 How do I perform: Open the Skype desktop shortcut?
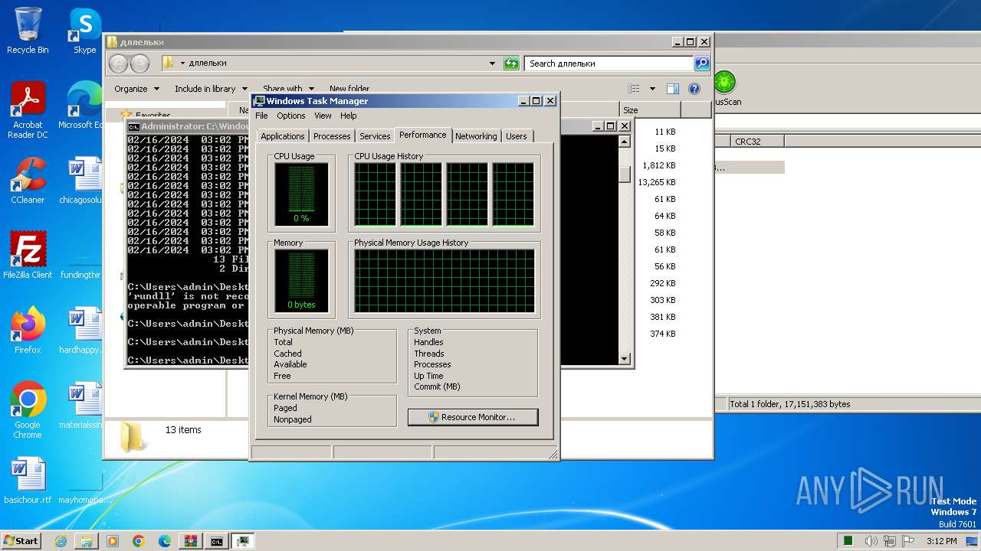[85, 31]
